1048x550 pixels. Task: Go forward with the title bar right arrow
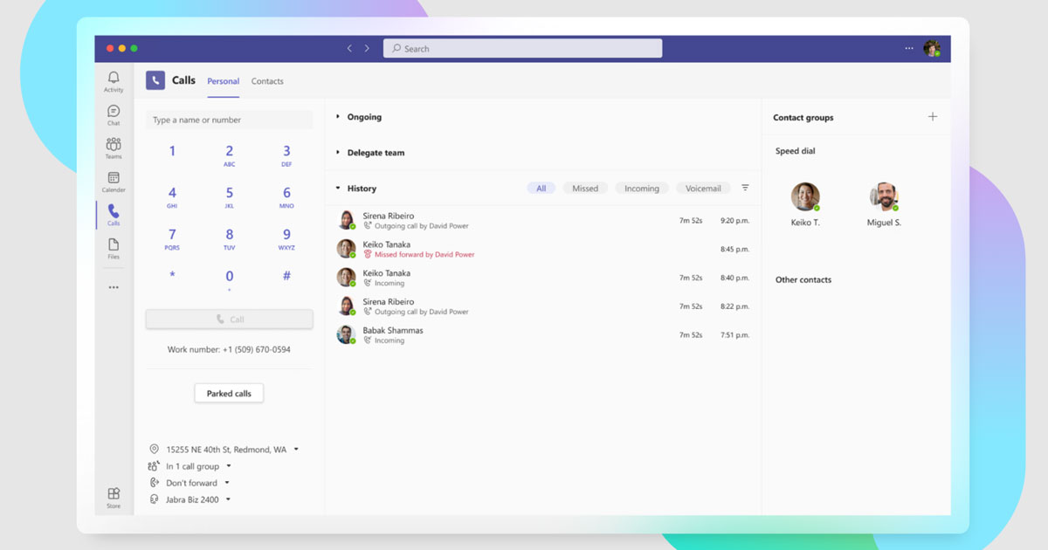point(367,49)
